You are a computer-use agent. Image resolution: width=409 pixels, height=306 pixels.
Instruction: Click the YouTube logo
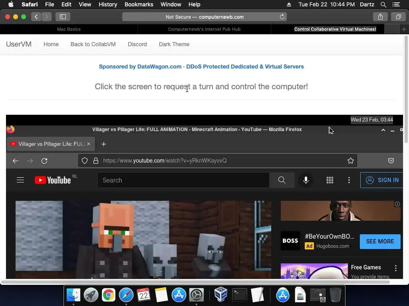tap(53, 180)
